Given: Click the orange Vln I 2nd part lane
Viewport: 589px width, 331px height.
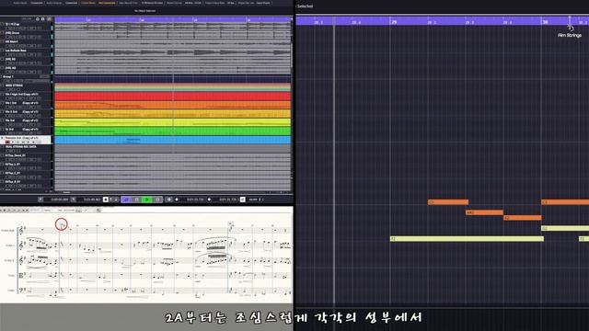Looking at the screenshot, I should [x=173, y=105].
